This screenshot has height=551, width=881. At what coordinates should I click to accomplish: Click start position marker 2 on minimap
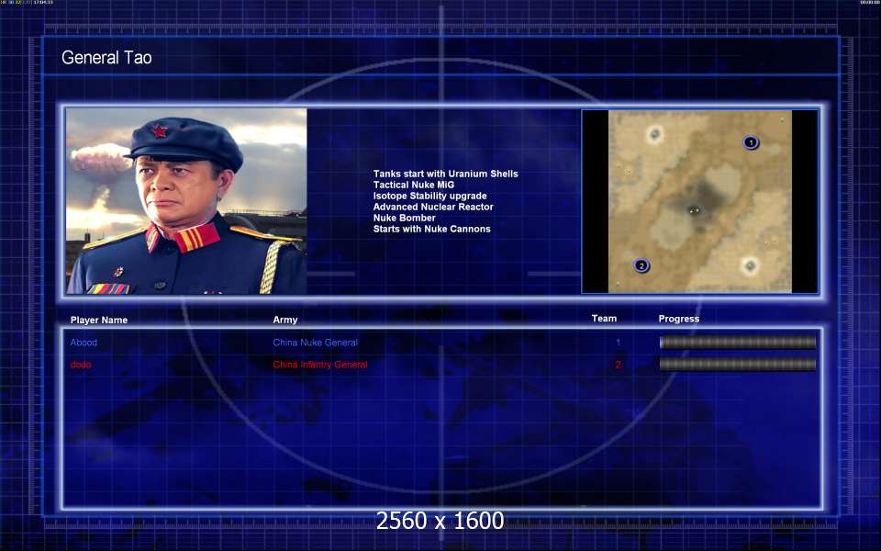(641, 265)
